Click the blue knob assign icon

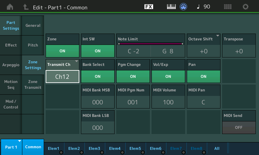184,7
